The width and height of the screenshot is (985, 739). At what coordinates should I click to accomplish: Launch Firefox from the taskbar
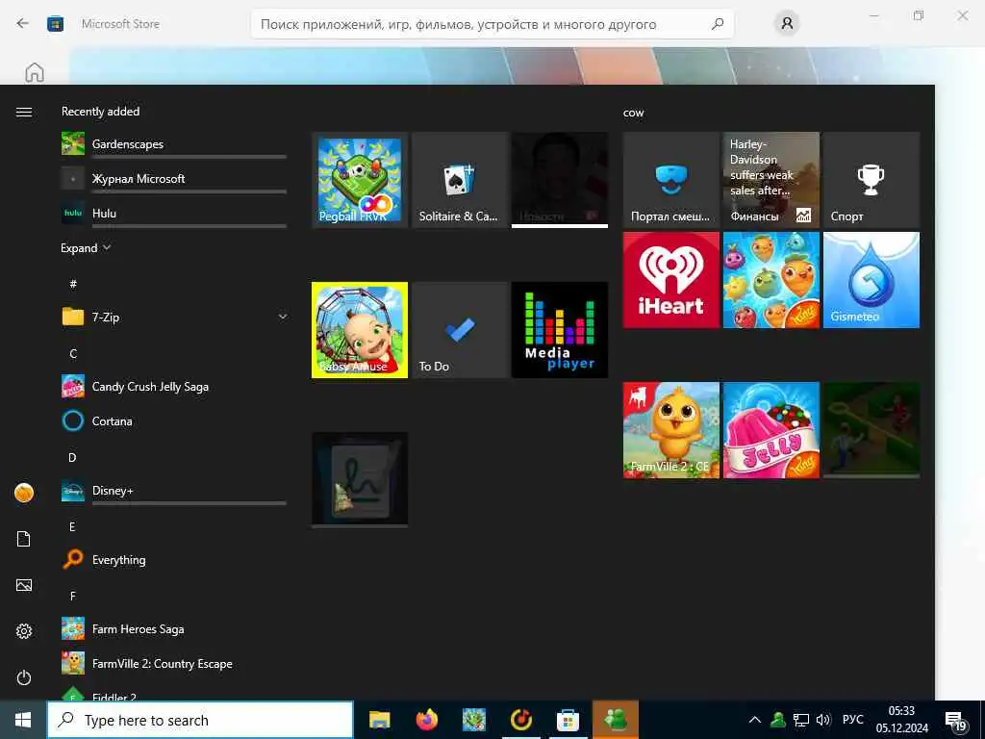tap(426, 720)
